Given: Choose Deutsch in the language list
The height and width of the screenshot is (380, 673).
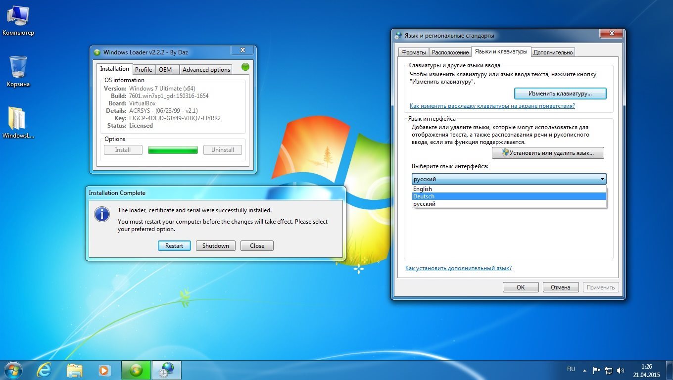Looking at the screenshot, I should pos(509,196).
